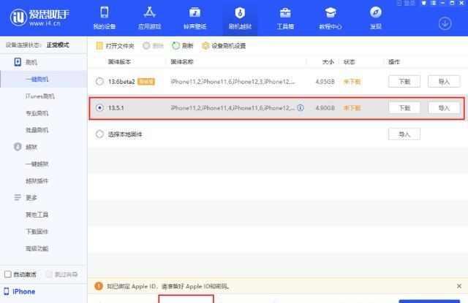The height and width of the screenshot is (303, 468).
Task: Open the 应用游戏 section
Action: (x=149, y=18)
